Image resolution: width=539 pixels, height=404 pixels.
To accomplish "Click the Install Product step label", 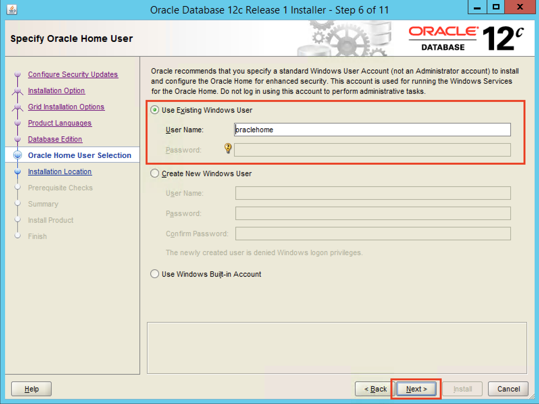I will click(51, 220).
